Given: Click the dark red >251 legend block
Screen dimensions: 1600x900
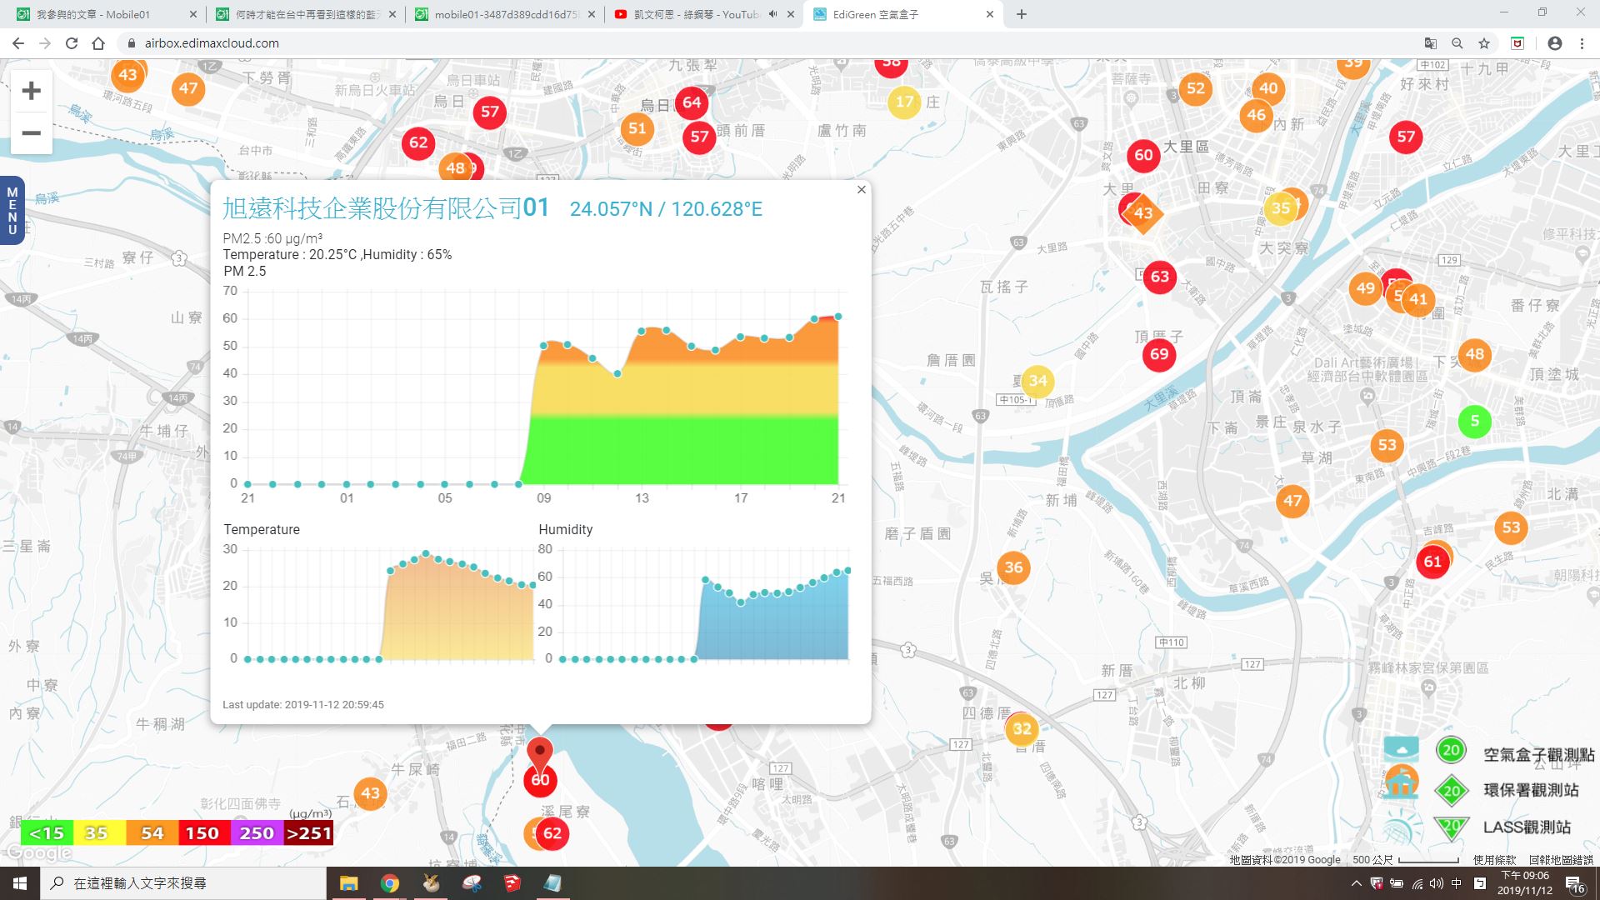Looking at the screenshot, I should (308, 833).
